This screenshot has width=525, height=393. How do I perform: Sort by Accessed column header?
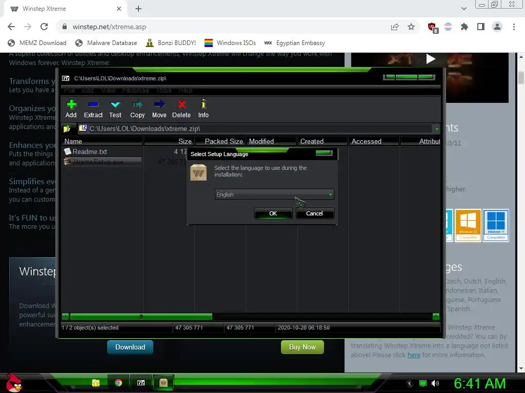pyautogui.click(x=374, y=141)
